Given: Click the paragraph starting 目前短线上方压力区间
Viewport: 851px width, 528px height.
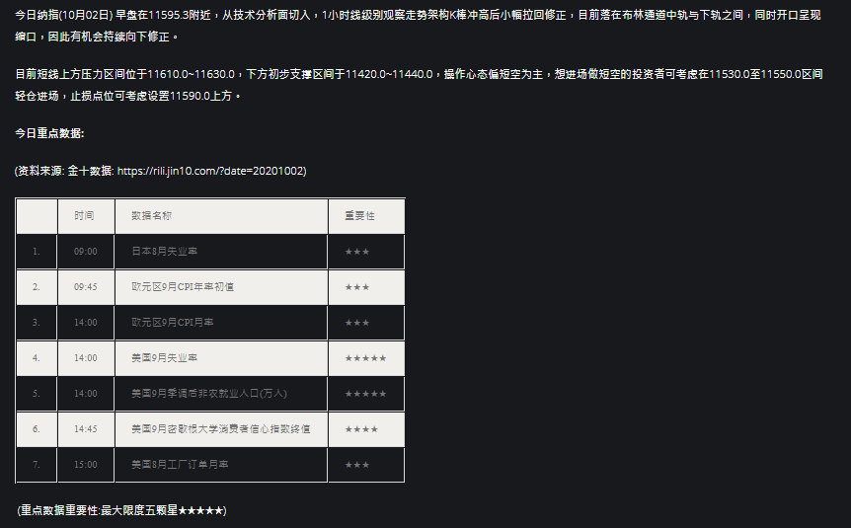Looking at the screenshot, I should 419,85.
